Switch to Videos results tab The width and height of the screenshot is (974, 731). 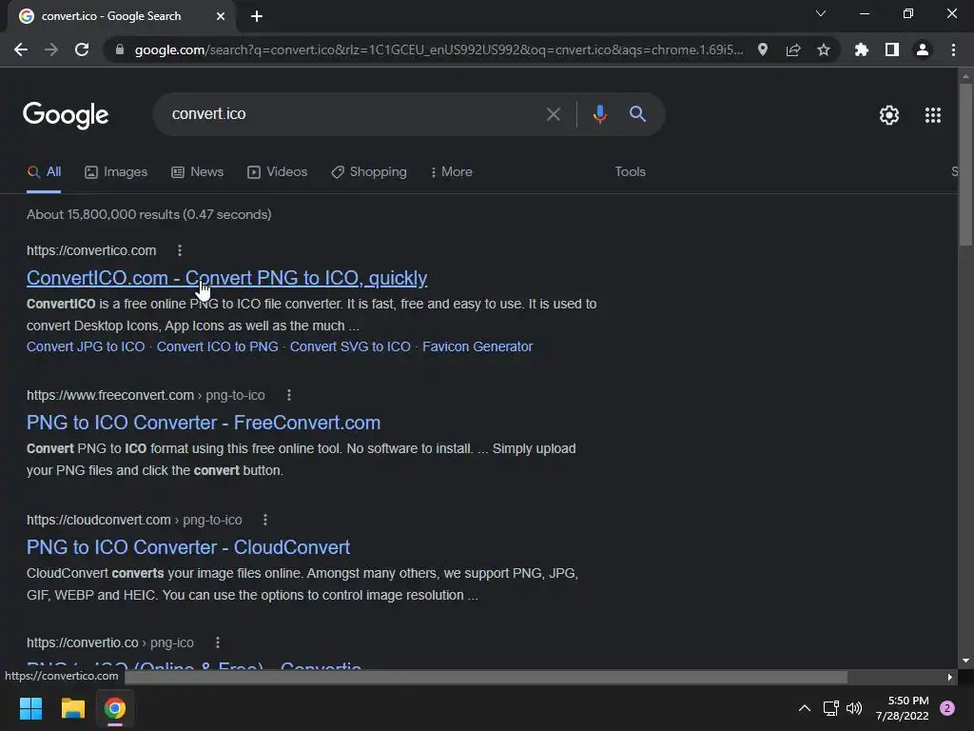point(277,172)
